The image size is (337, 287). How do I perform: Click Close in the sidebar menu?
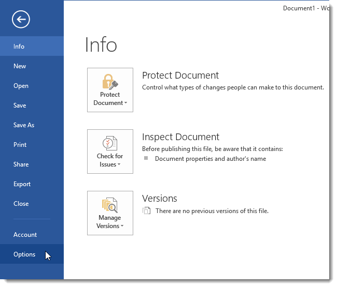click(x=32, y=204)
